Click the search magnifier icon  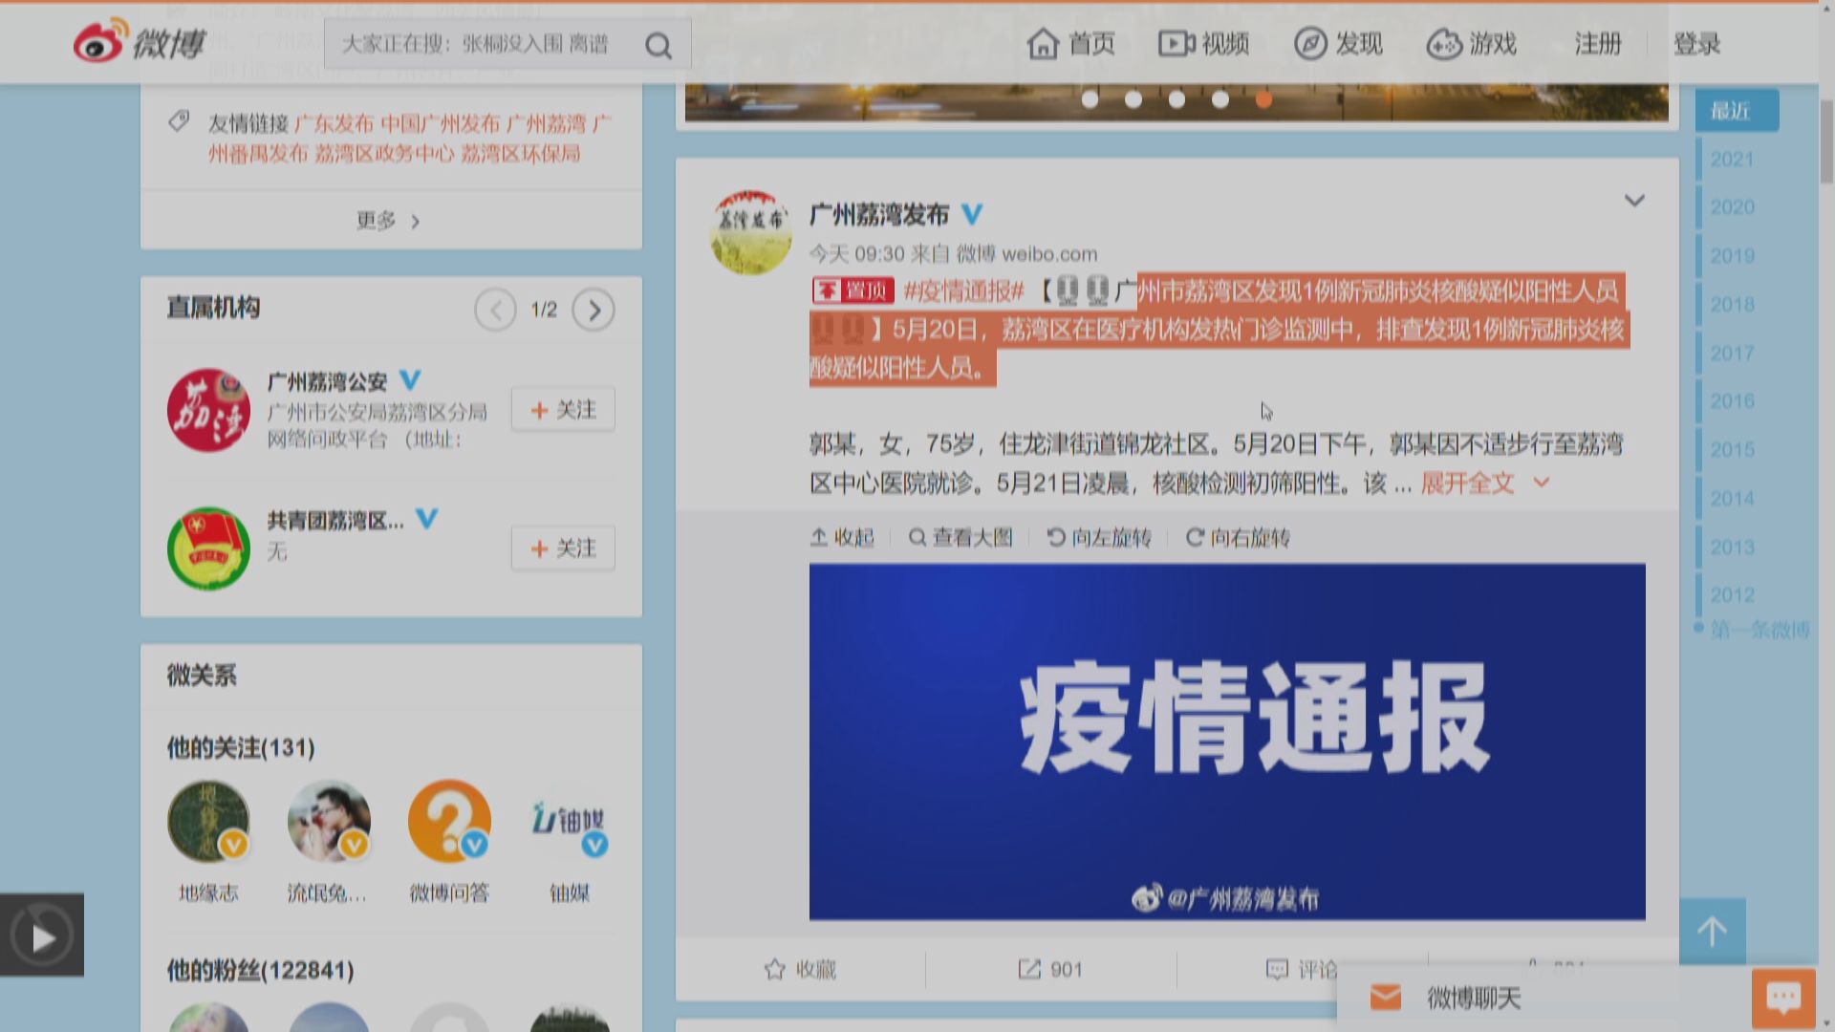pos(658,44)
